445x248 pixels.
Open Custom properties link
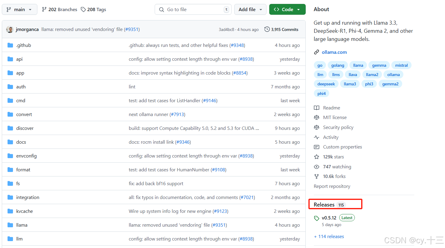[x=342, y=147]
